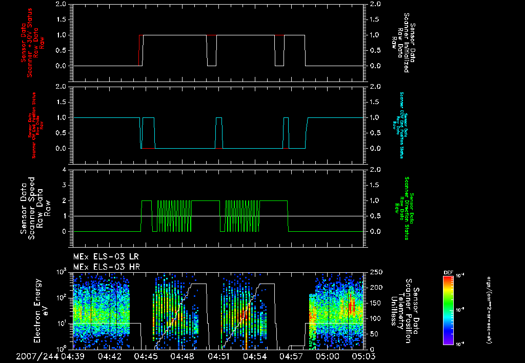Image resolution: width=525 pixels, height=363 pixels.
Task: Select the 'MEx ELS-03 HR' label
Action: coord(107,267)
